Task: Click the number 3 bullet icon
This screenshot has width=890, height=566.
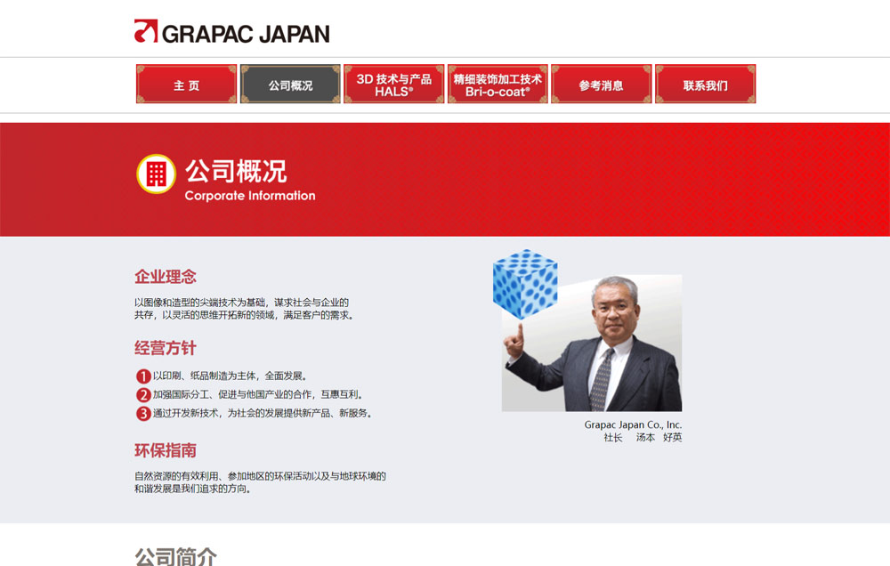Action: click(x=143, y=413)
